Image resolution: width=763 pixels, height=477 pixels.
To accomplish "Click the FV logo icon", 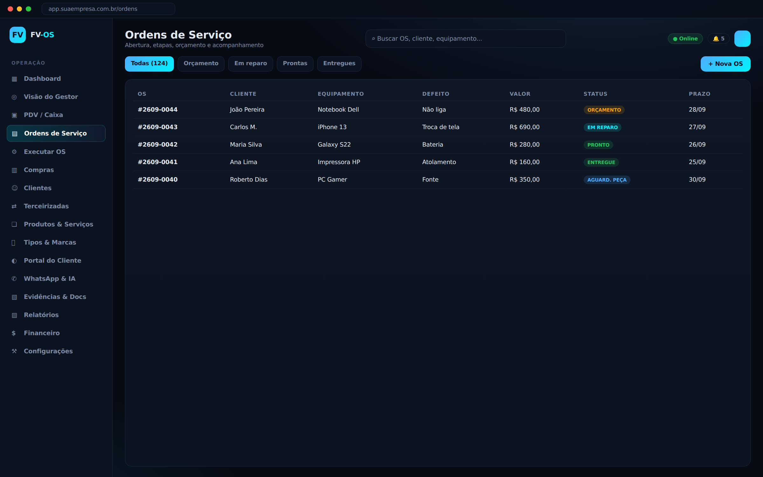I will [x=17, y=35].
